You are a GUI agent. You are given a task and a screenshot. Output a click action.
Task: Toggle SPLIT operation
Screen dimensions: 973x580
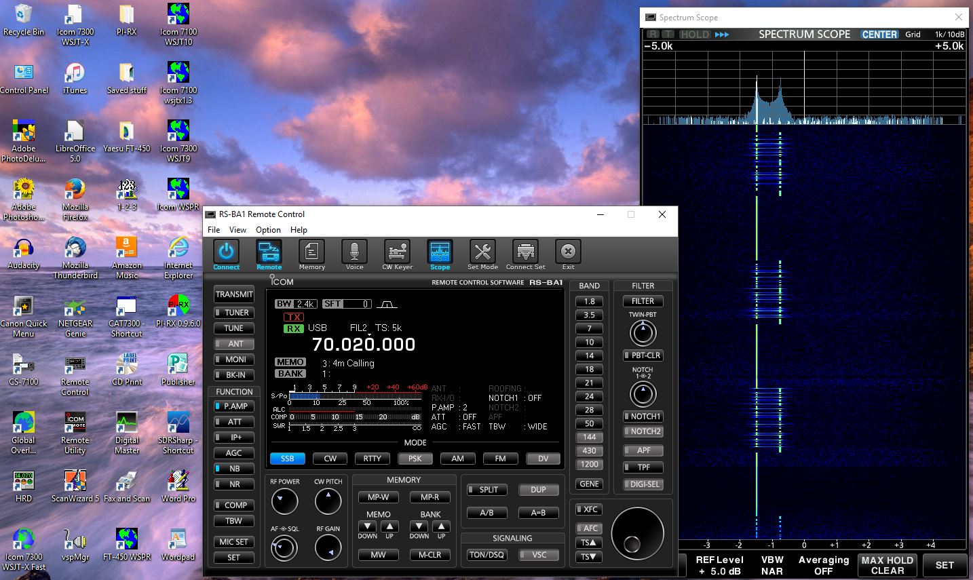point(487,490)
